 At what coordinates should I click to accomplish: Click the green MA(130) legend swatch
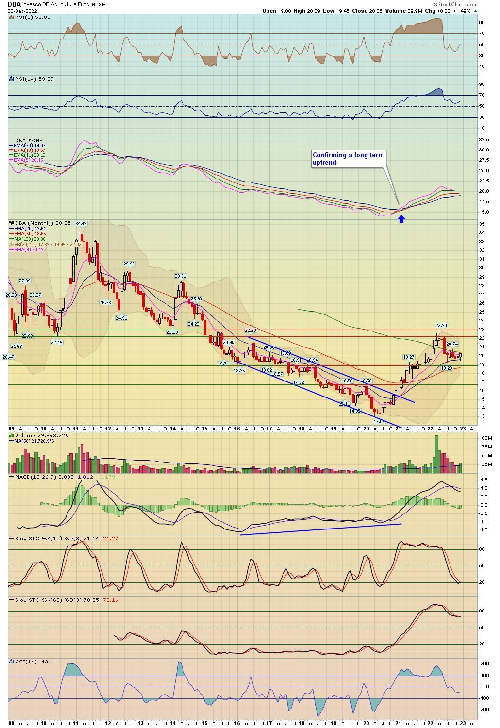click(x=12, y=239)
